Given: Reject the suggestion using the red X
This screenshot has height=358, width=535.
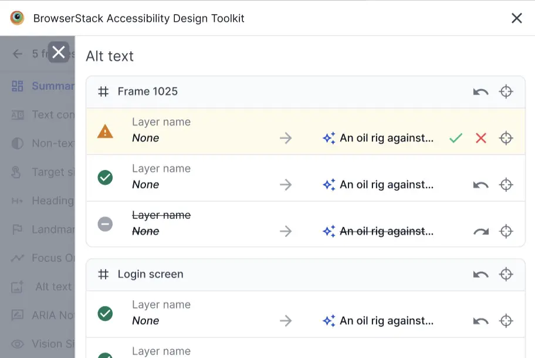Looking at the screenshot, I should pyautogui.click(x=480, y=138).
